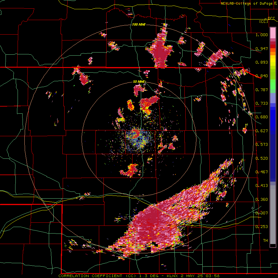Viewport: 278px width, 278px height.
Task: Click the yellow swatch of the color bar
Action: point(273,61)
